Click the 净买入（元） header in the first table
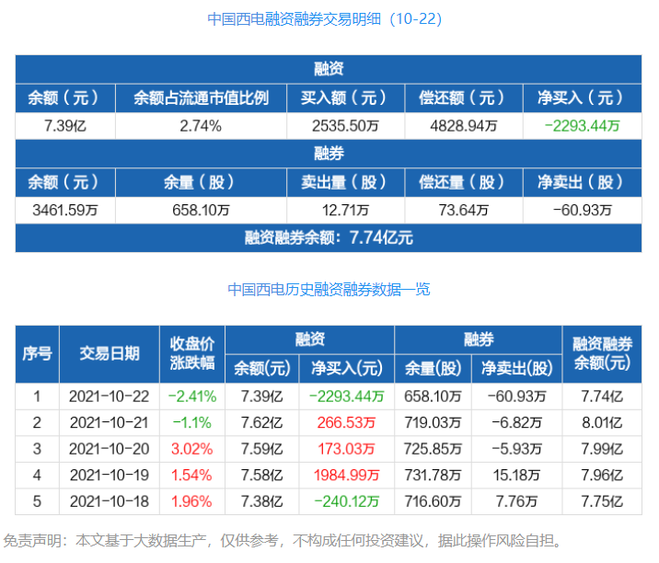This screenshot has height=563, width=659. point(582,98)
